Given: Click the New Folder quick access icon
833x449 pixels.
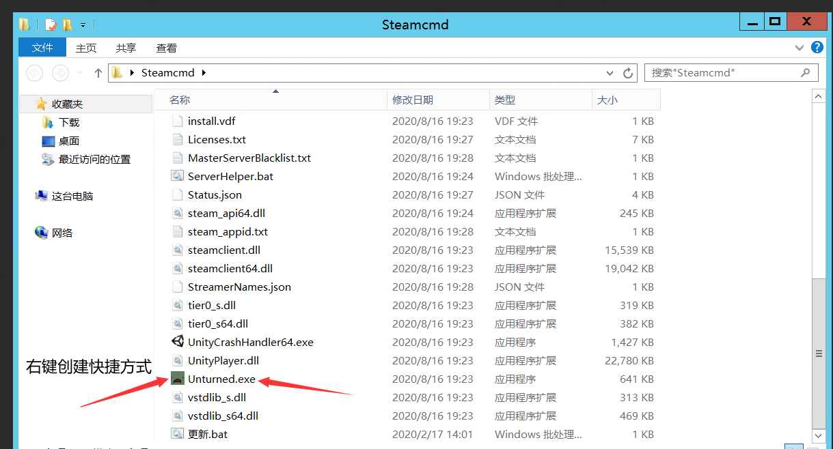Looking at the screenshot, I should (67, 25).
